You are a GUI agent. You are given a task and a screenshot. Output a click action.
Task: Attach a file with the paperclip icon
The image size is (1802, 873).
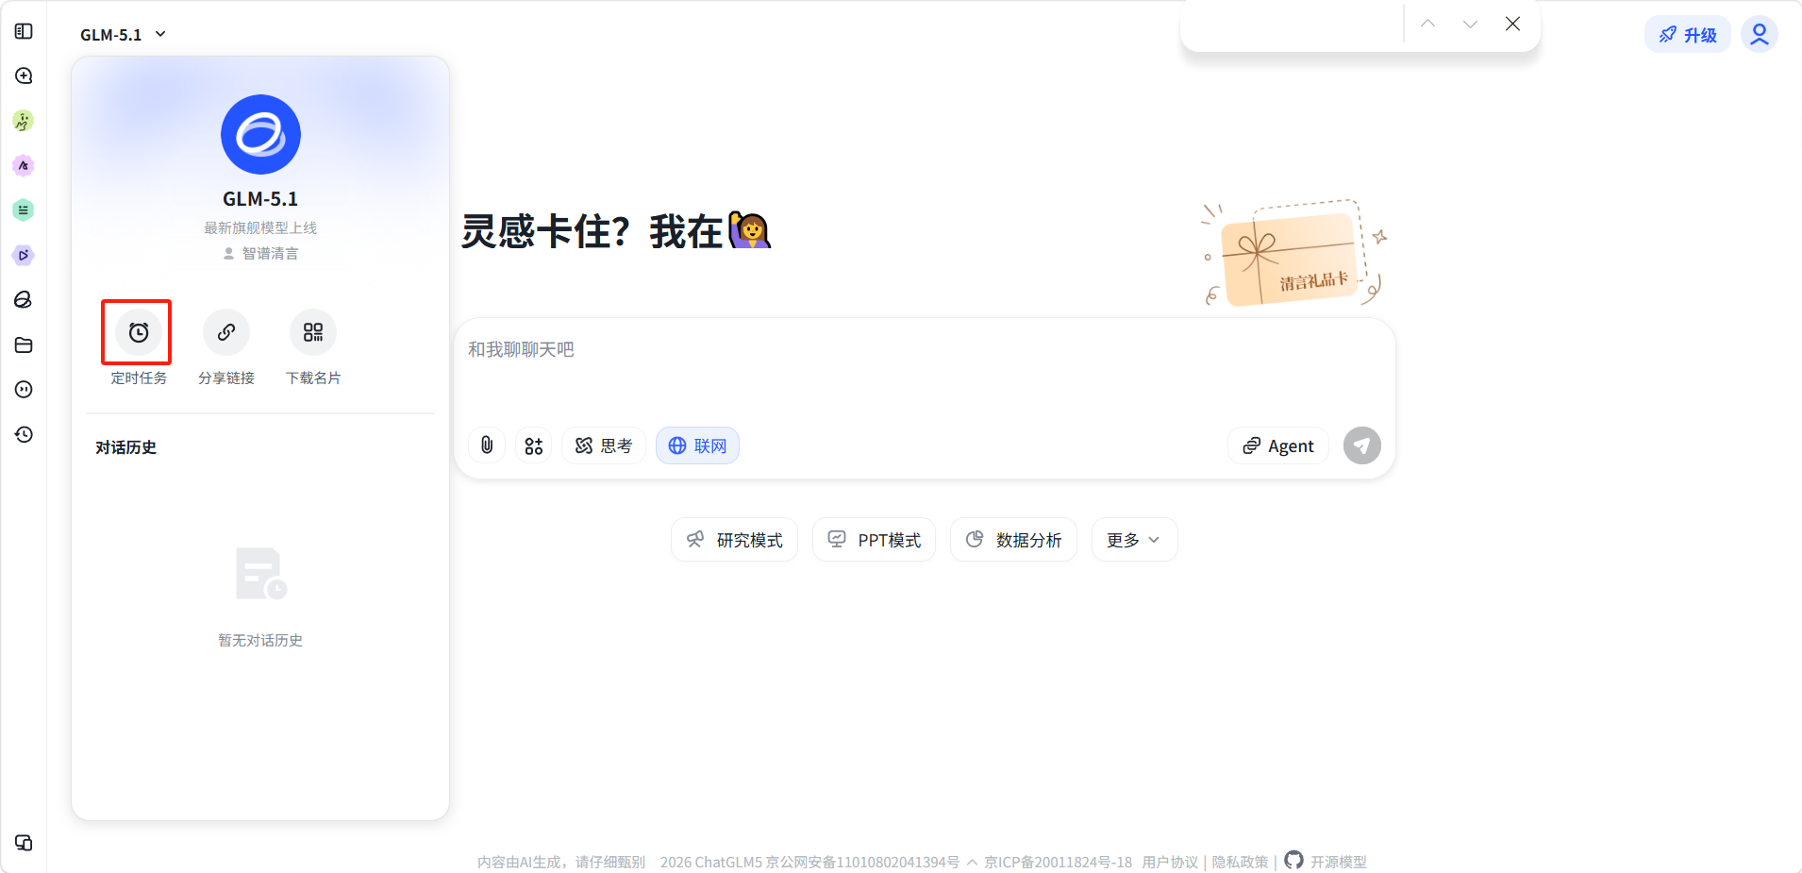(487, 445)
